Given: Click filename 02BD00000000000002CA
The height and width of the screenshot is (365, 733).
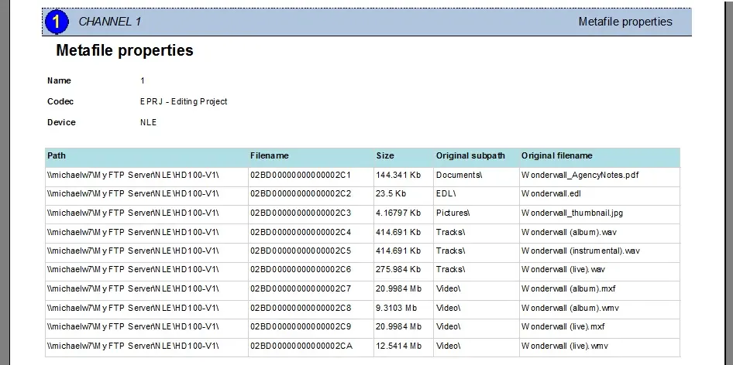Looking at the screenshot, I should pyautogui.click(x=301, y=346).
